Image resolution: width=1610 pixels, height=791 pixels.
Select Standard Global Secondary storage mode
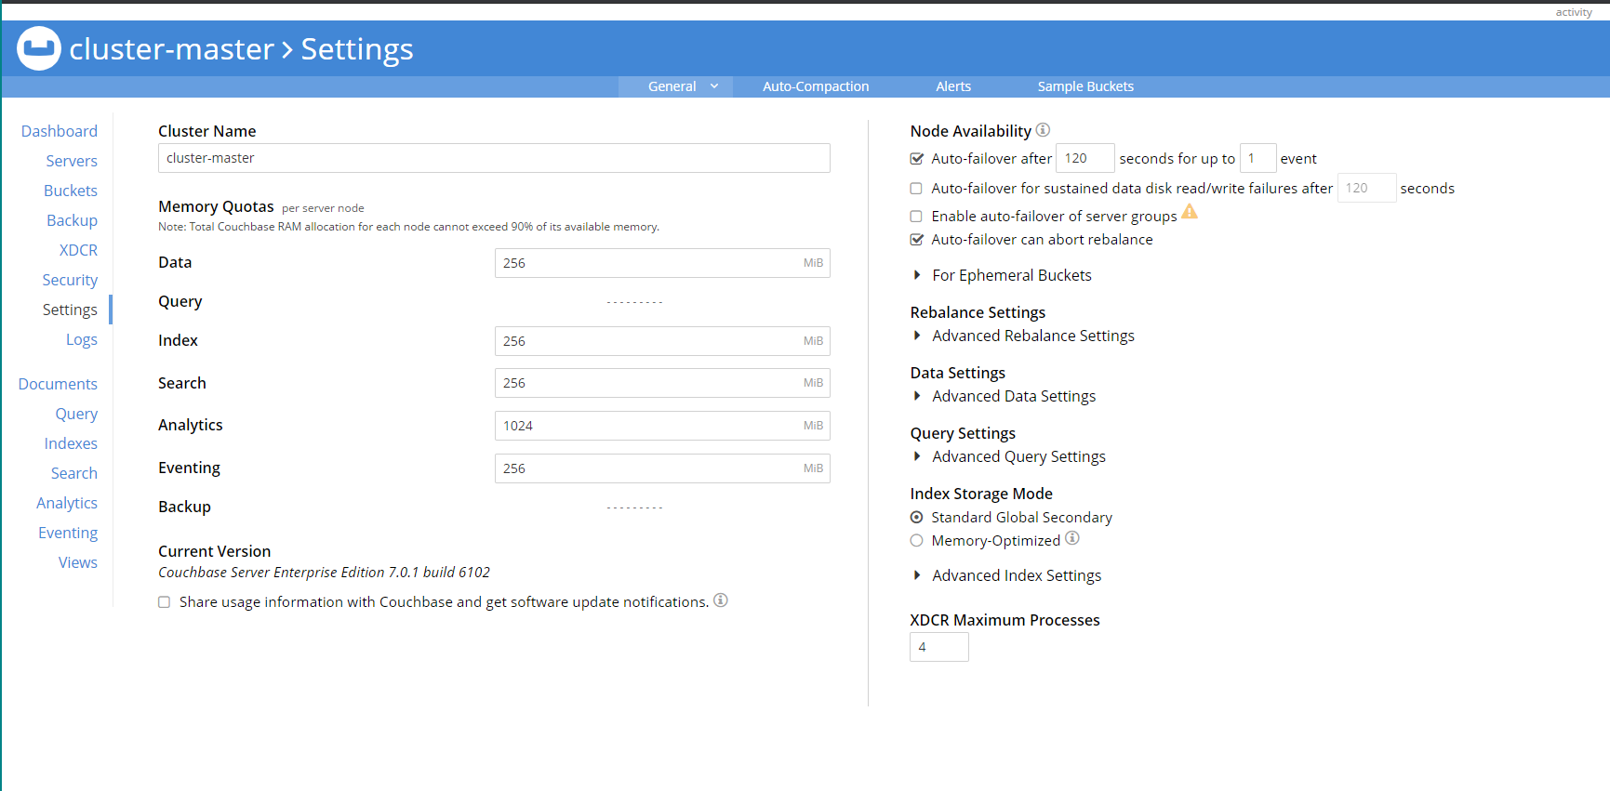pos(916,518)
